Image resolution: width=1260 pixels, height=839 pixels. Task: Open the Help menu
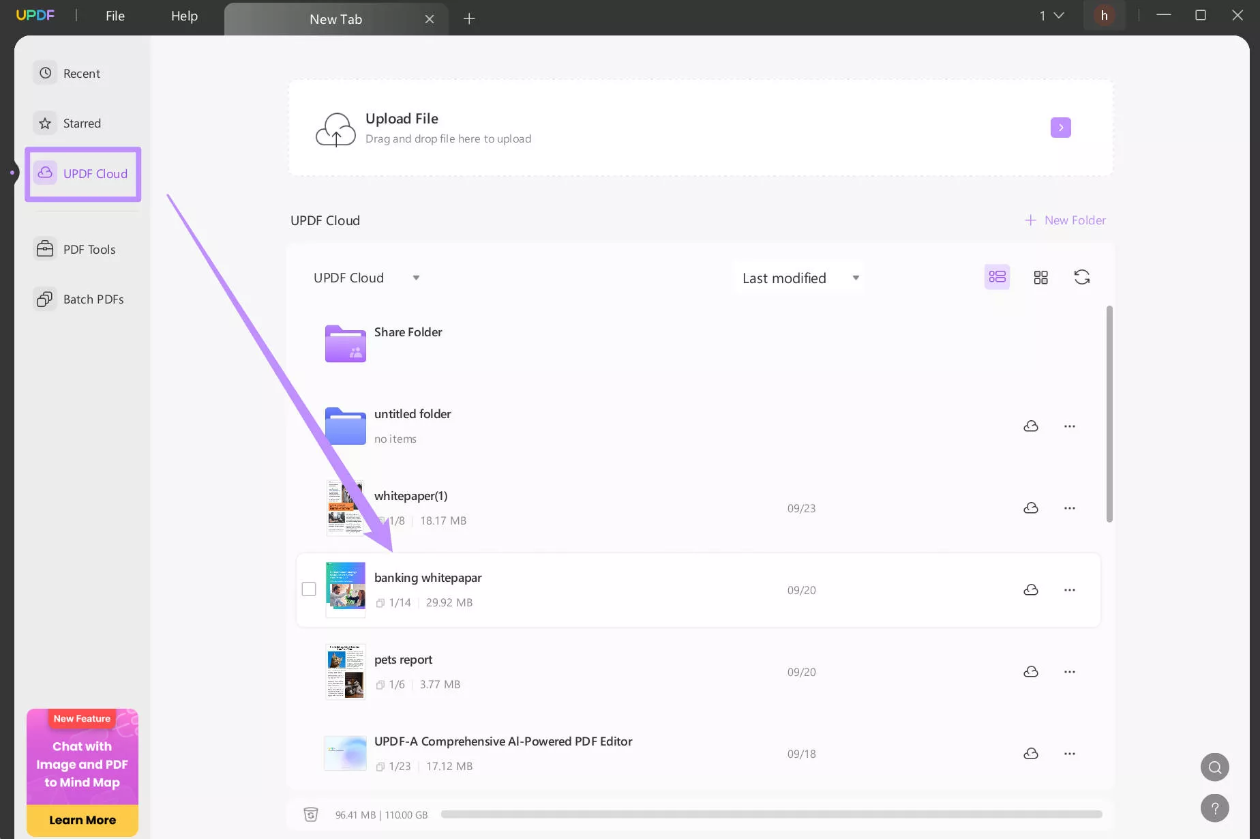coord(184,16)
